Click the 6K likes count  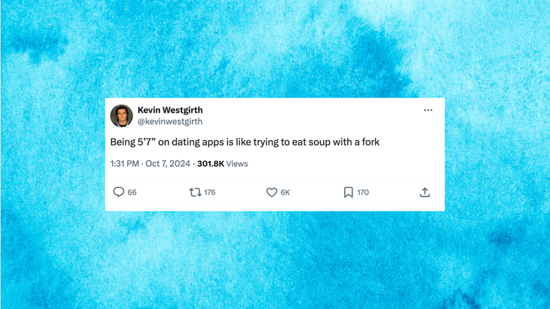[x=285, y=192]
